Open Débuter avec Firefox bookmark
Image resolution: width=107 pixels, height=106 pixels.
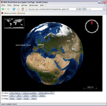click(x=9, y=13)
